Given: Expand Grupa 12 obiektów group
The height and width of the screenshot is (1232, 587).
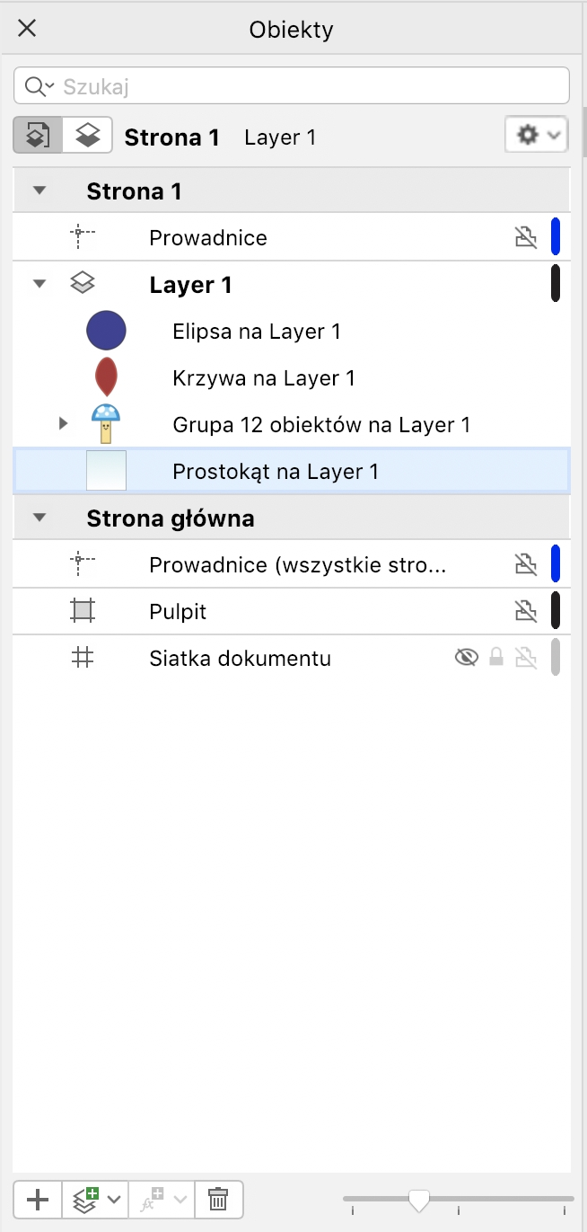Looking at the screenshot, I should click(63, 422).
